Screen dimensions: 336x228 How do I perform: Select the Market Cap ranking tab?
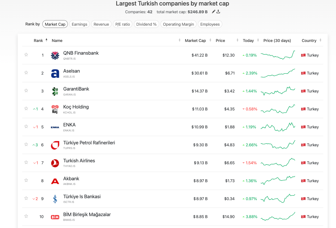point(55,24)
